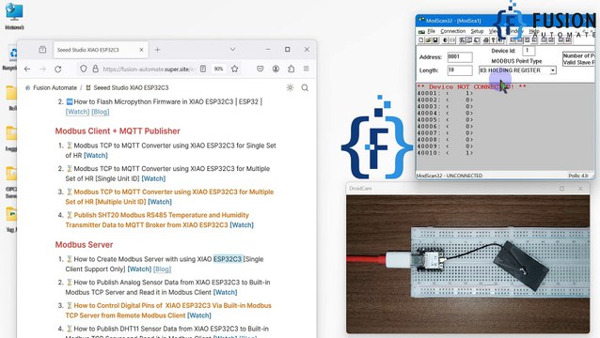Open the This PC desktop icon
Screen dimensions: 600x338
click(14, 16)
